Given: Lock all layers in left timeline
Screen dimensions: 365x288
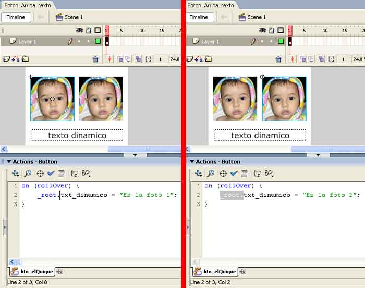Looking at the screenshot, I should tap(89, 30).
